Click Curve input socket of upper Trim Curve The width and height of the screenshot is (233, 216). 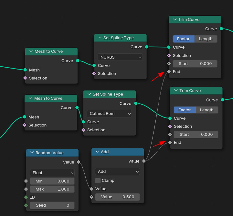click(169, 47)
